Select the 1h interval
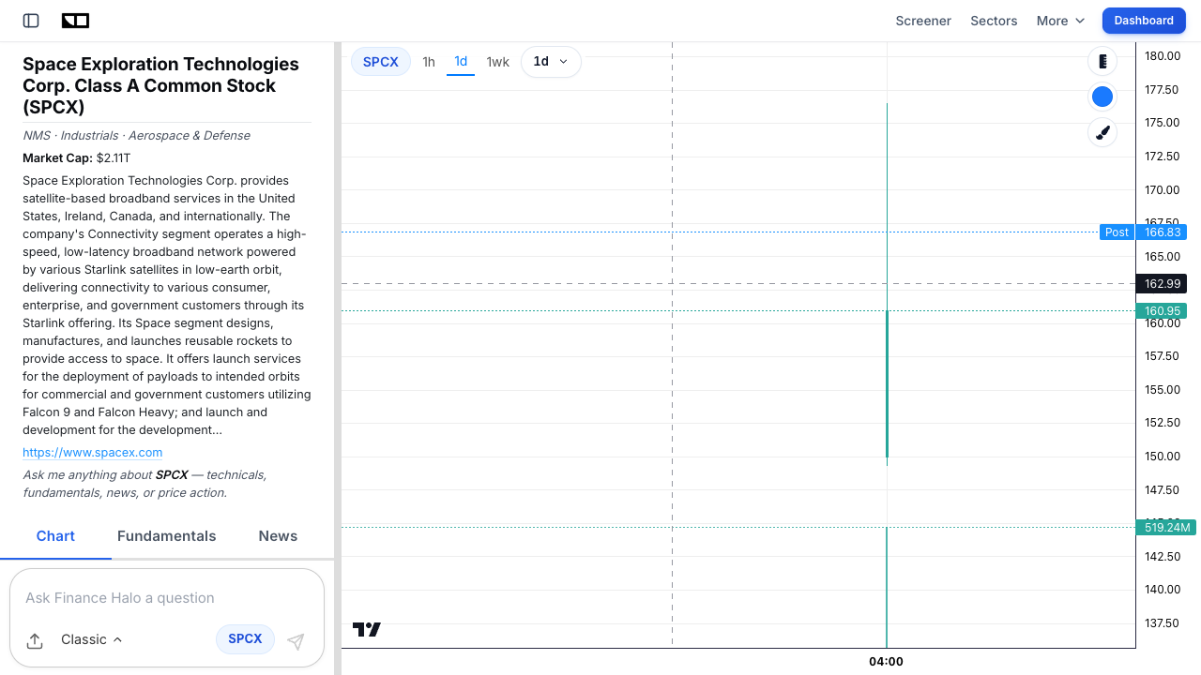The height and width of the screenshot is (675, 1201). 429,62
